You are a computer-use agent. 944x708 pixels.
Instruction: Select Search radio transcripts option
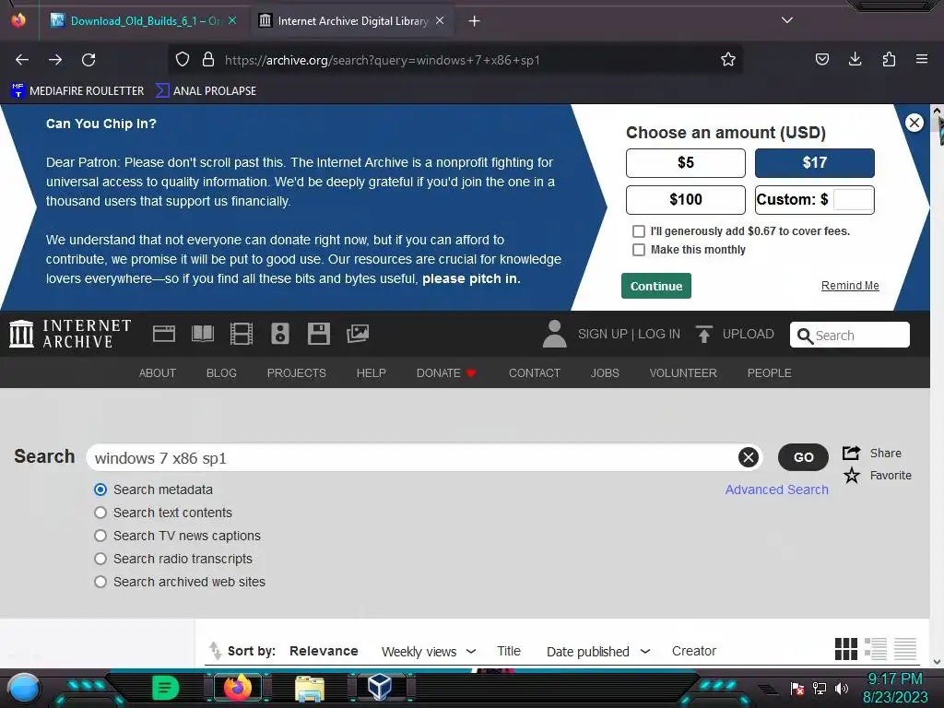point(100,559)
